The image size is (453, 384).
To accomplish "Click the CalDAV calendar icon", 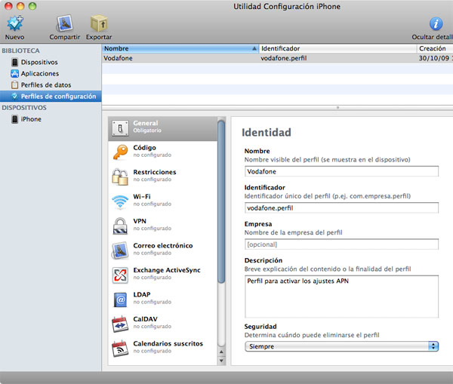I will [120, 324].
